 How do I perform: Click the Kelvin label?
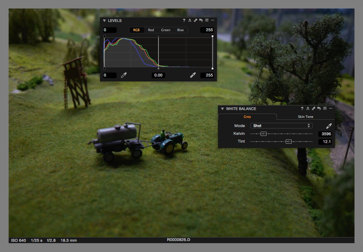[239, 134]
